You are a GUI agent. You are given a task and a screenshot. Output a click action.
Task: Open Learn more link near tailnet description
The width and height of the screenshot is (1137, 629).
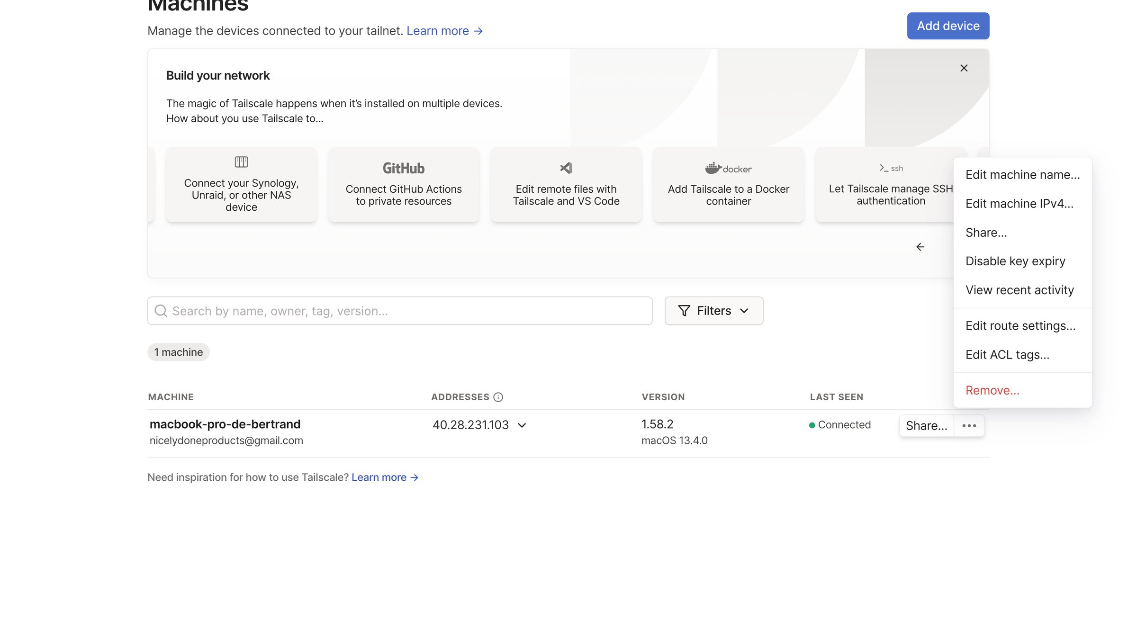point(444,31)
